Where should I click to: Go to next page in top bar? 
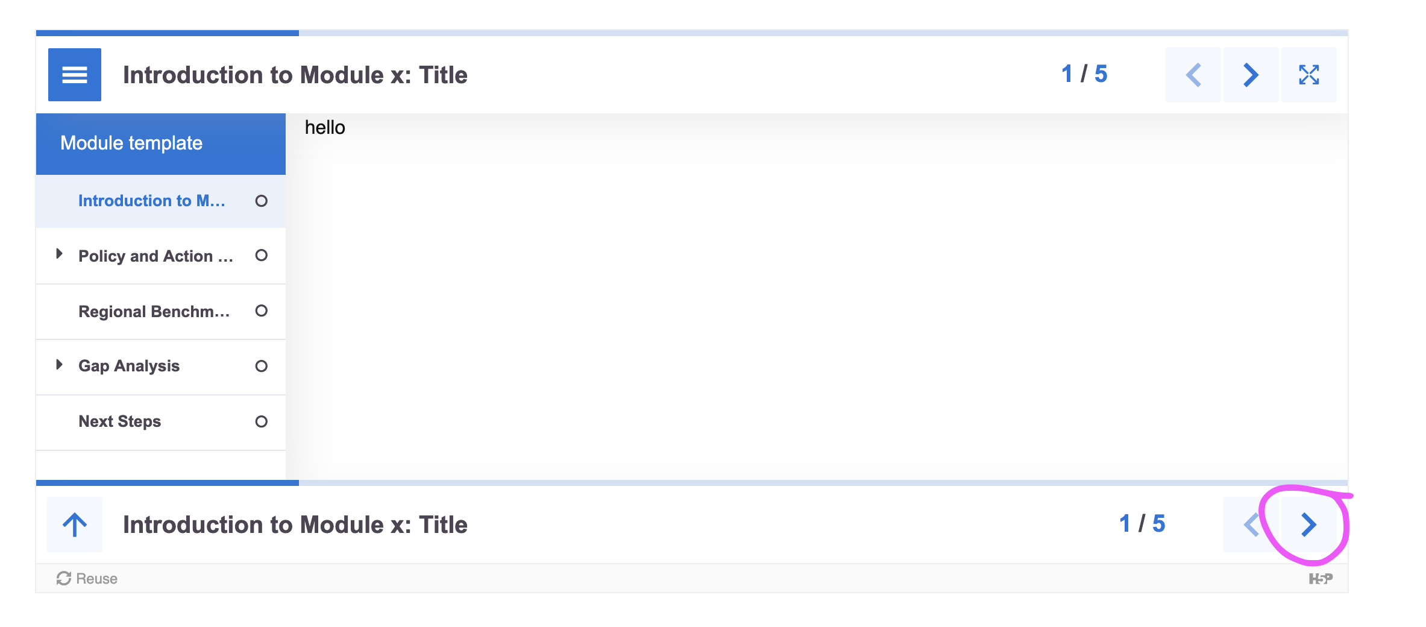1251,75
